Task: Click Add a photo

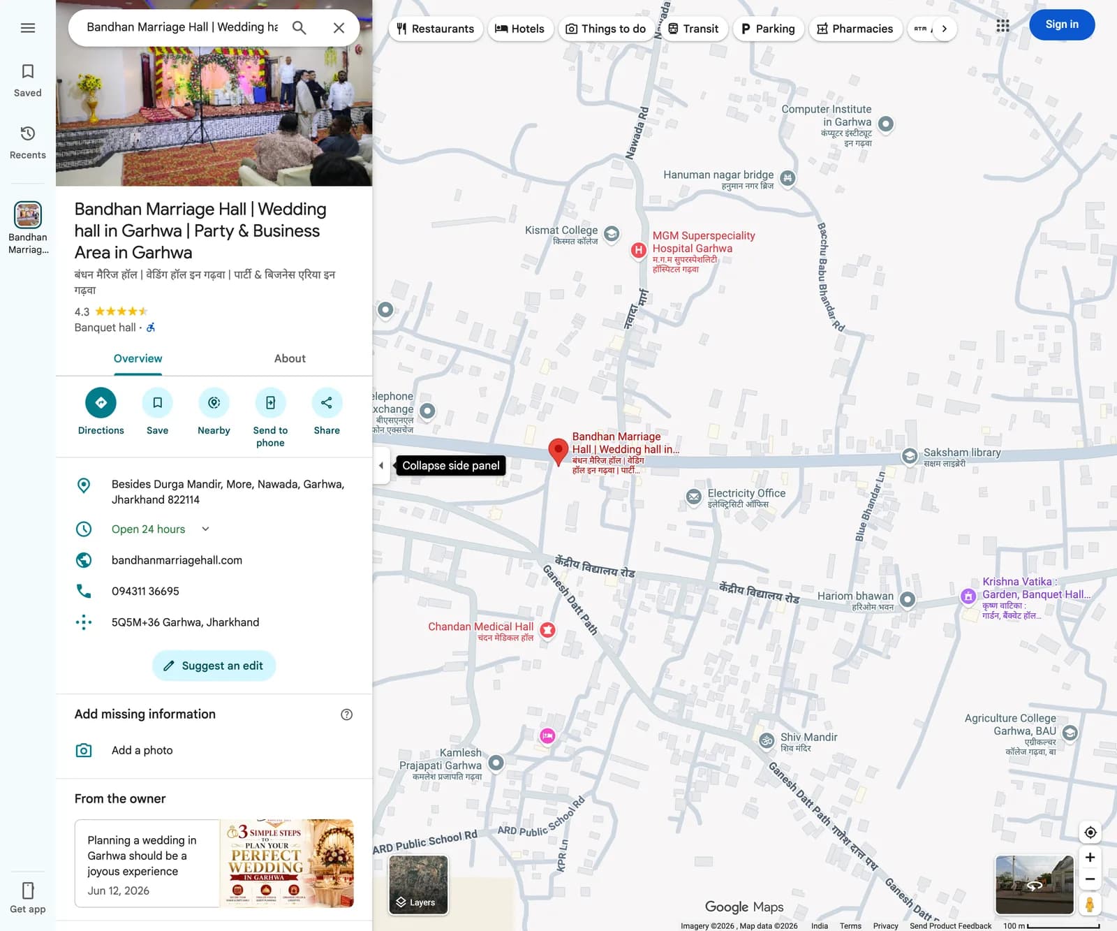Action: pyautogui.click(x=142, y=750)
